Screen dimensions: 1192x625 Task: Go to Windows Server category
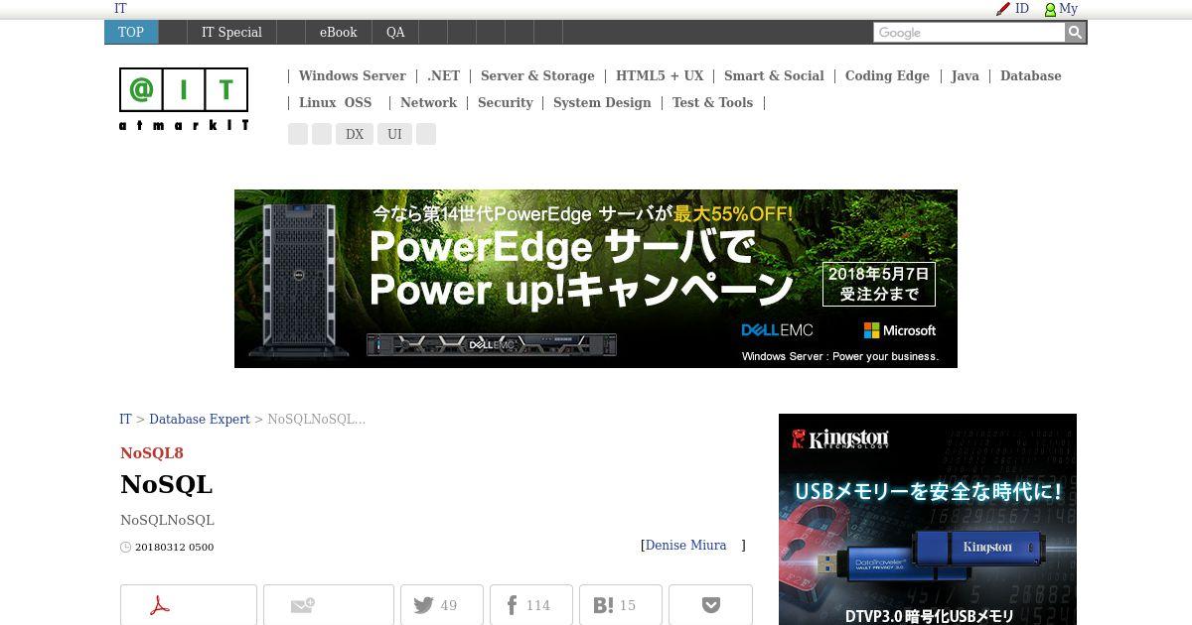click(352, 75)
